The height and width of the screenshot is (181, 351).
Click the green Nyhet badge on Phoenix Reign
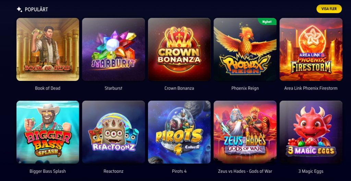pyautogui.click(x=267, y=22)
